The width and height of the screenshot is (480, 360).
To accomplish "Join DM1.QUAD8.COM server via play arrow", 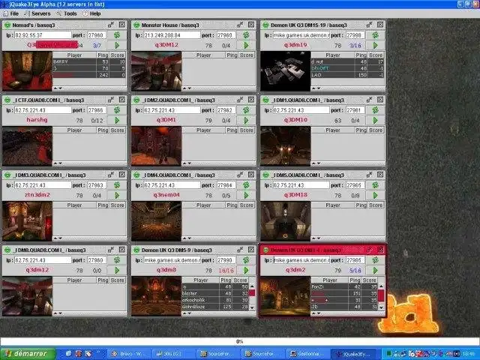I will (x=375, y=120).
